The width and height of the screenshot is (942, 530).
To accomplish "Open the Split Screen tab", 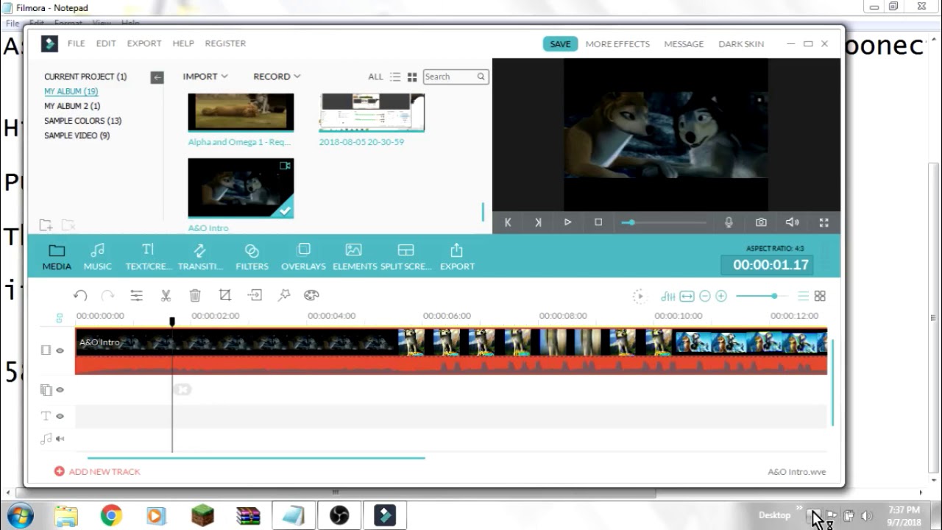I will tap(406, 257).
